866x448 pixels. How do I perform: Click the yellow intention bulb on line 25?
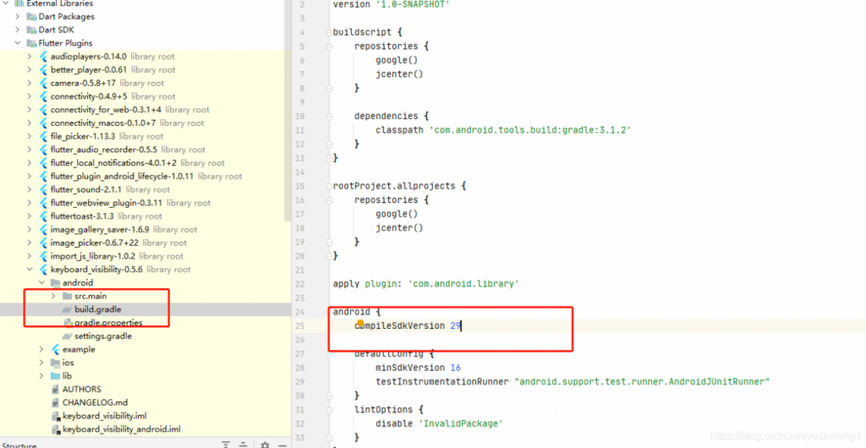[360, 323]
